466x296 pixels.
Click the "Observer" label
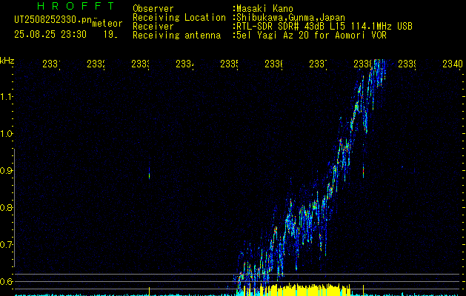[x=153, y=9]
